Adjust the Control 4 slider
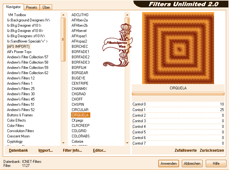This screenshot has width=229, height=170. [178, 127]
